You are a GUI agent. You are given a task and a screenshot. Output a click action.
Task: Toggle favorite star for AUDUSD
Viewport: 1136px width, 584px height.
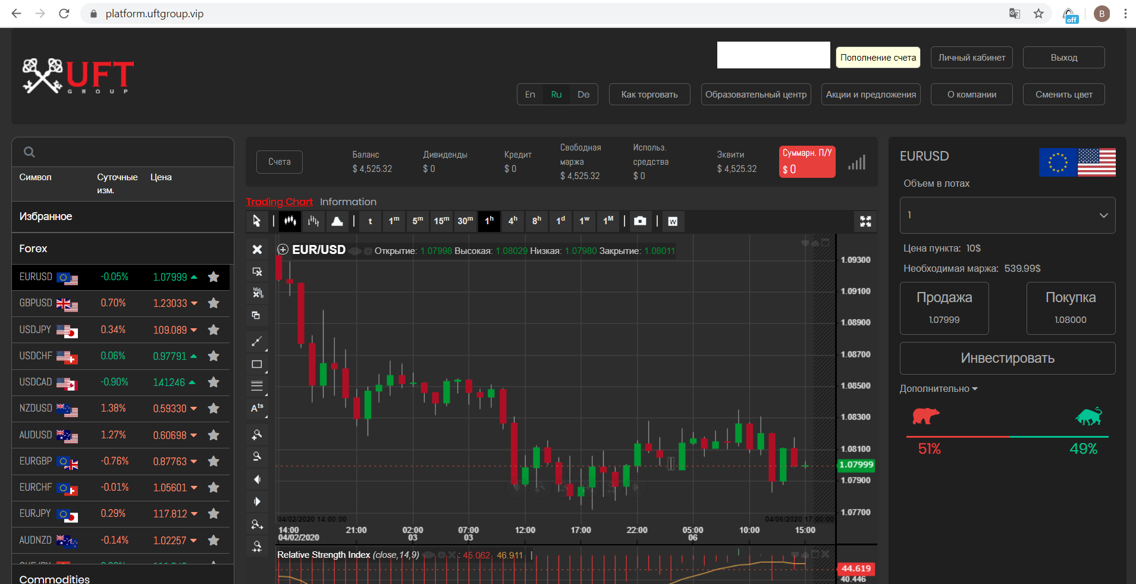point(214,435)
